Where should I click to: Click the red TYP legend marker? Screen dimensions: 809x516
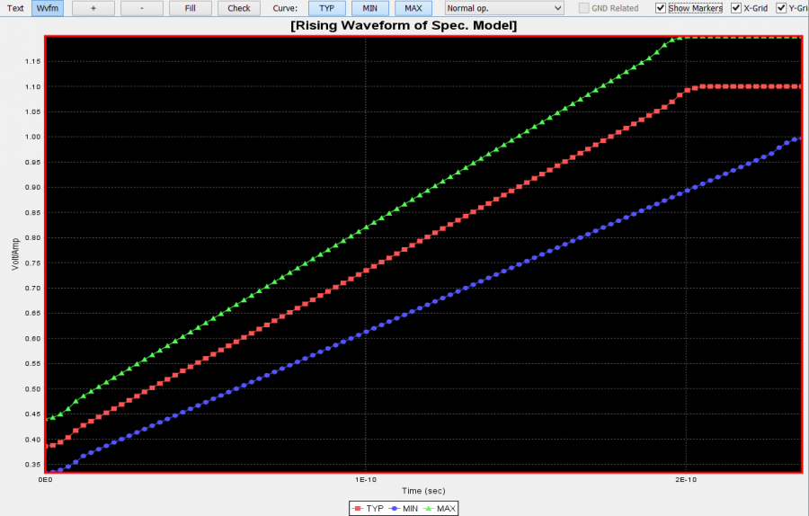point(358,509)
